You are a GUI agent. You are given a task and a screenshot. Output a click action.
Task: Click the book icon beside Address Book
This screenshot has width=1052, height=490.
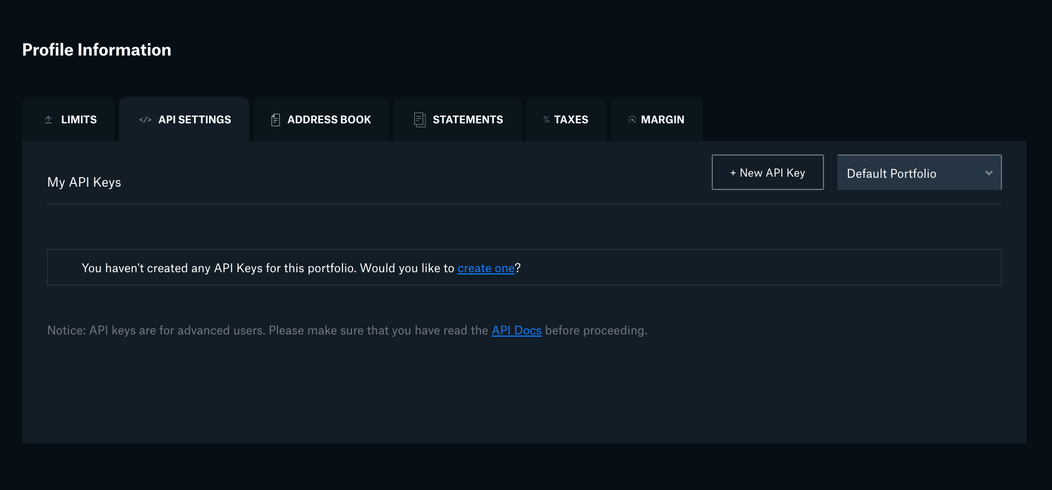tap(275, 120)
